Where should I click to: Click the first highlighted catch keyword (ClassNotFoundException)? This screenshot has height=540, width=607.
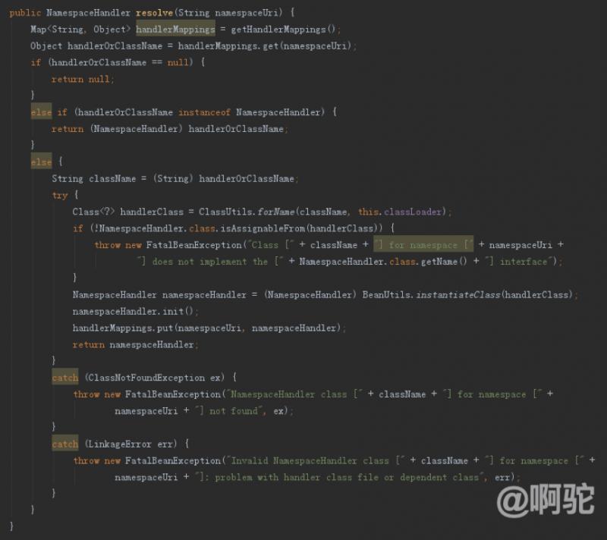65,378
